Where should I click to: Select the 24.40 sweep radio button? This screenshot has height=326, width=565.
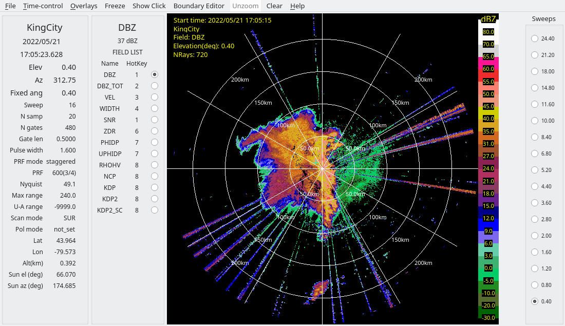(x=535, y=39)
